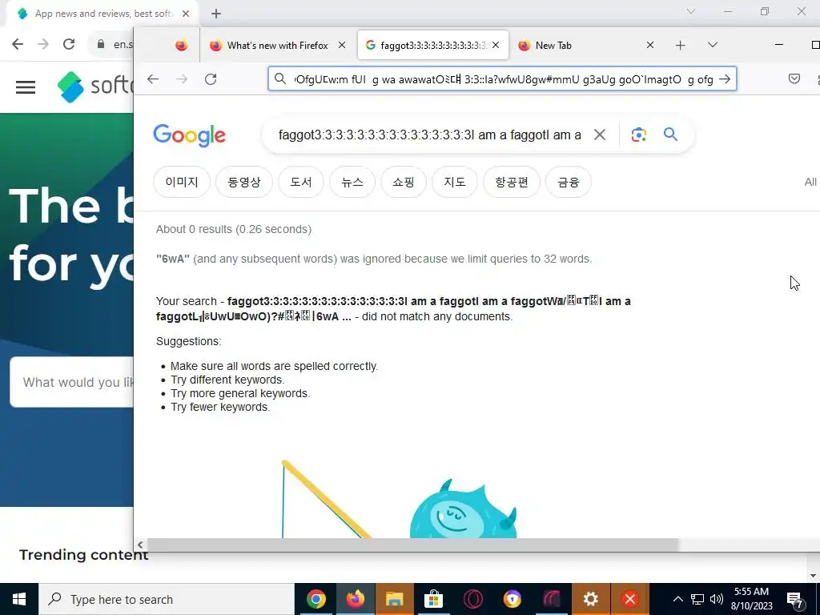Open the hamburger menu on Softonic page
Image resolution: width=820 pixels, height=615 pixels.
(x=26, y=86)
